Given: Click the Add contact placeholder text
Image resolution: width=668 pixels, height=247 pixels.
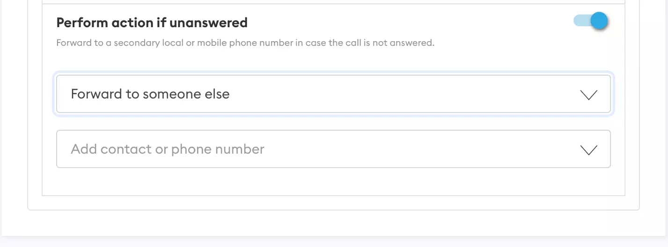Looking at the screenshot, I should [x=167, y=149].
